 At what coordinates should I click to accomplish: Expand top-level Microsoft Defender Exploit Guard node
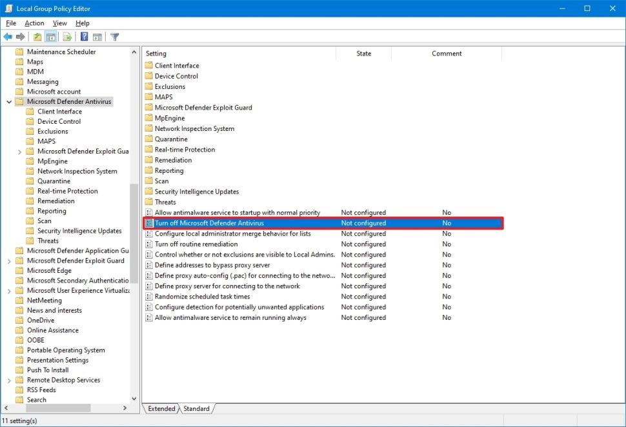point(9,261)
